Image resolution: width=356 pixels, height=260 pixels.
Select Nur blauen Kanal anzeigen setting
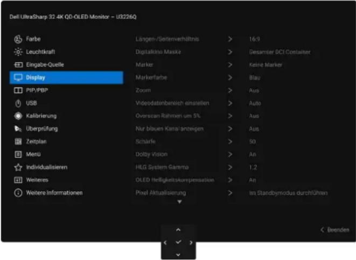pyautogui.click(x=169, y=129)
